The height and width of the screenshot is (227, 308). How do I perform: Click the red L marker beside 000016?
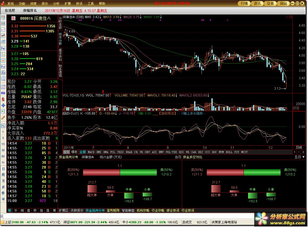click(13, 18)
